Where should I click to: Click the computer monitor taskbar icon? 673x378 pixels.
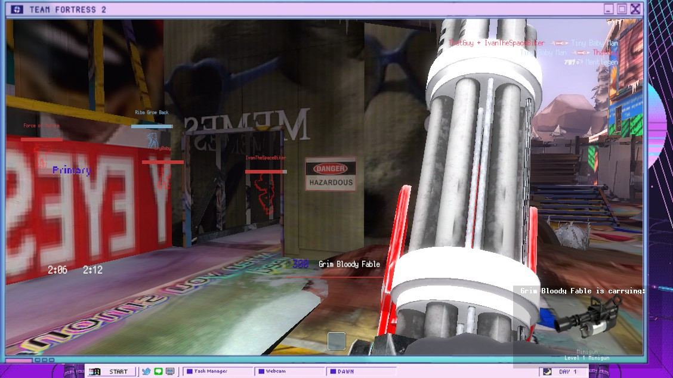(x=170, y=371)
